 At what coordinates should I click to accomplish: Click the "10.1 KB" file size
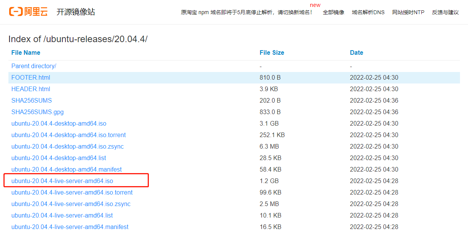tap(270, 215)
